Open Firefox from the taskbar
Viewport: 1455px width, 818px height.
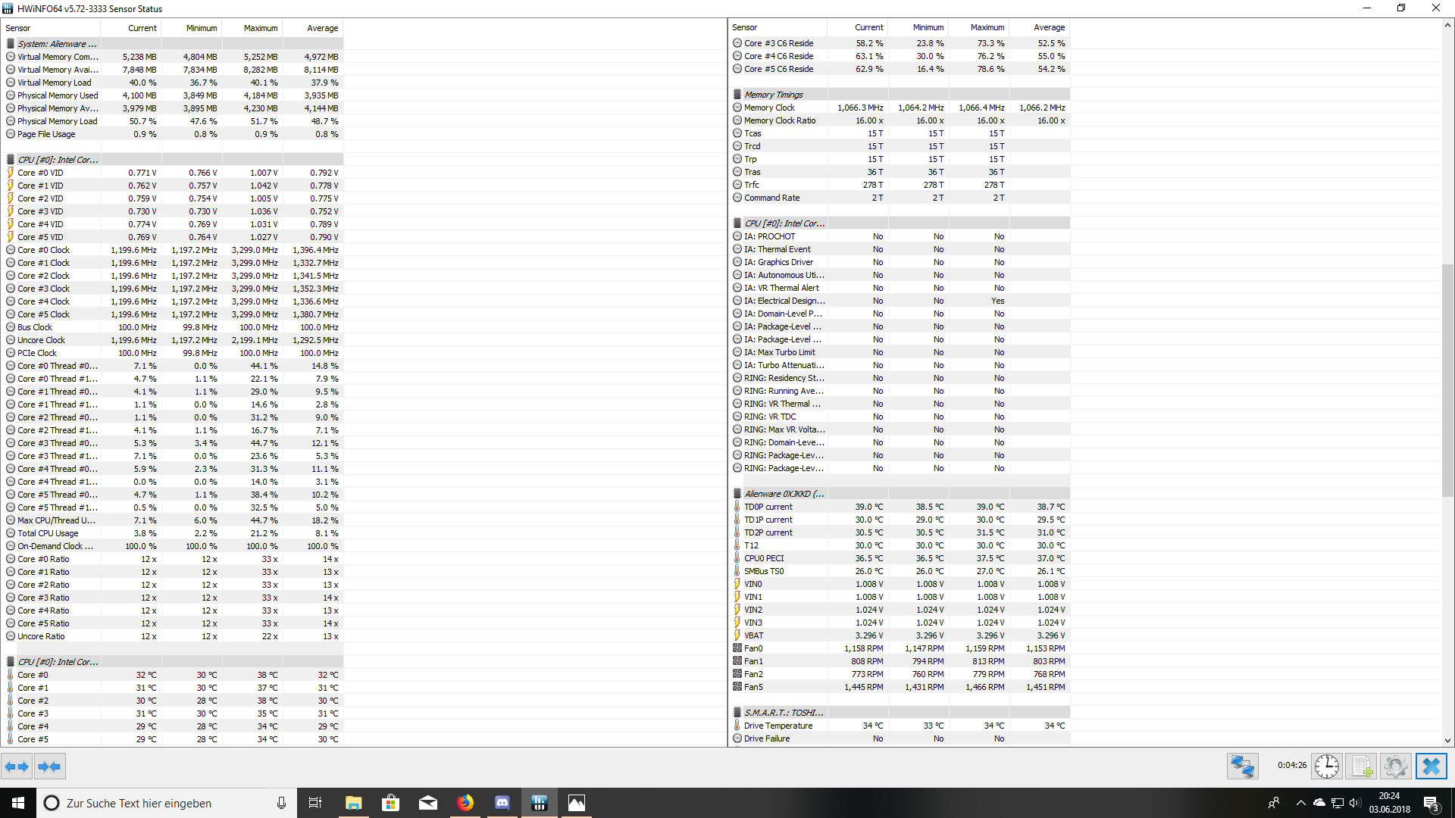click(465, 803)
